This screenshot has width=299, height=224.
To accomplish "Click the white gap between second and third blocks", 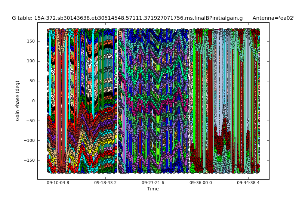I will (189, 101).
